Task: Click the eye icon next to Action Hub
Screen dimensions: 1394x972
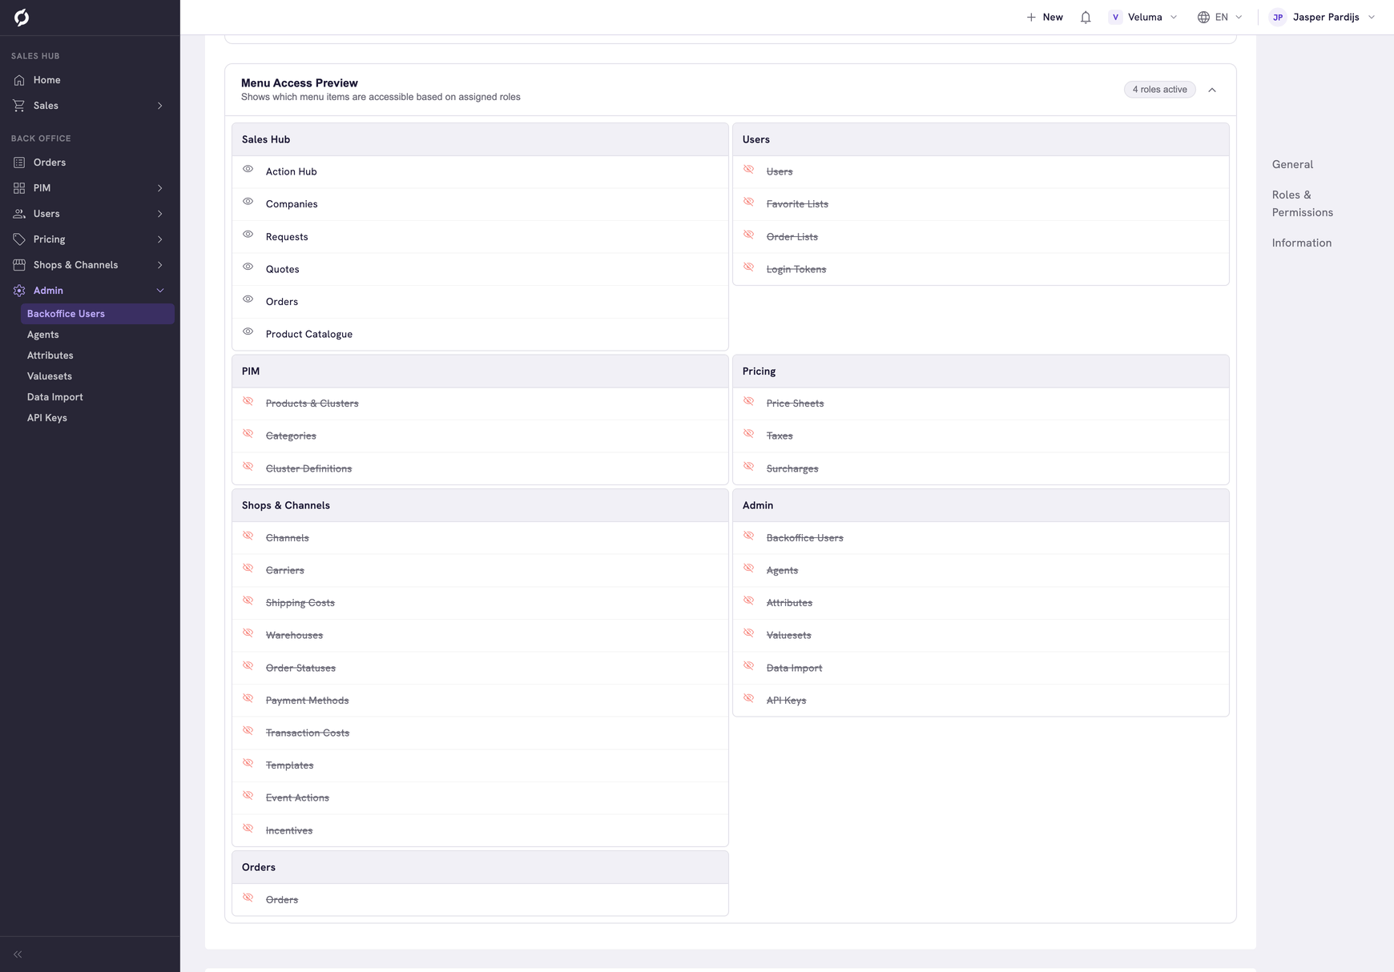Action: pyautogui.click(x=248, y=170)
